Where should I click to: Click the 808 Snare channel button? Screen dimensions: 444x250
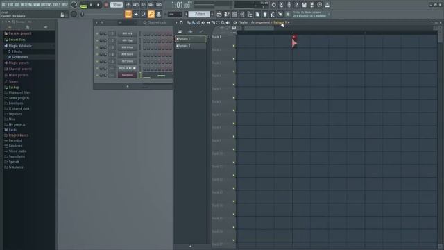point(127,54)
